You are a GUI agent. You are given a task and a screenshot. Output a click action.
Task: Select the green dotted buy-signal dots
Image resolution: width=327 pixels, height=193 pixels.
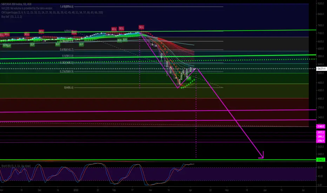[188, 84]
